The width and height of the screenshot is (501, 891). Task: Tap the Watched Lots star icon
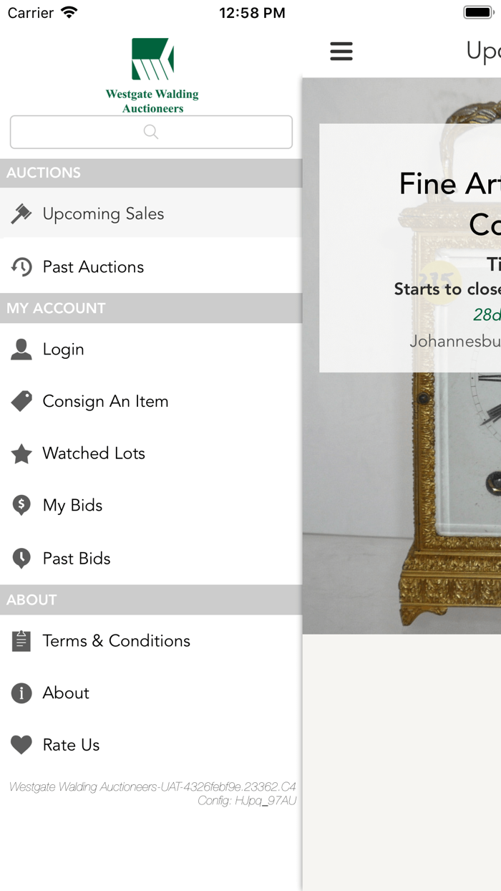(21, 453)
